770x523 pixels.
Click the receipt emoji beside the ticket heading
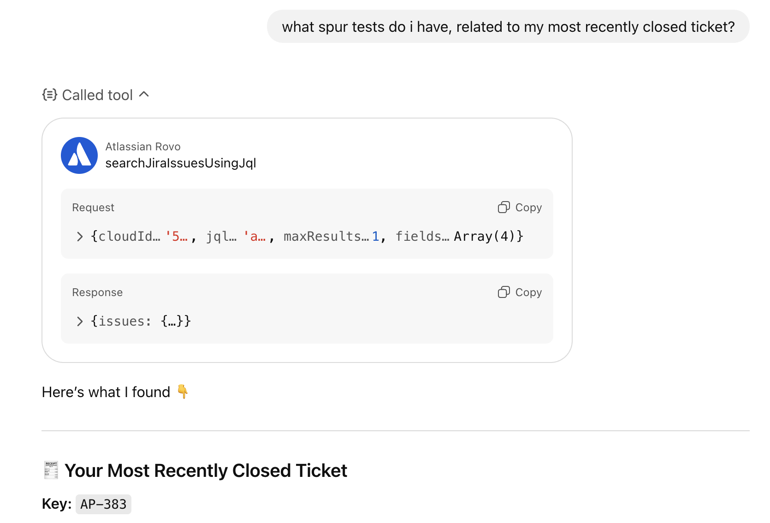coord(50,470)
